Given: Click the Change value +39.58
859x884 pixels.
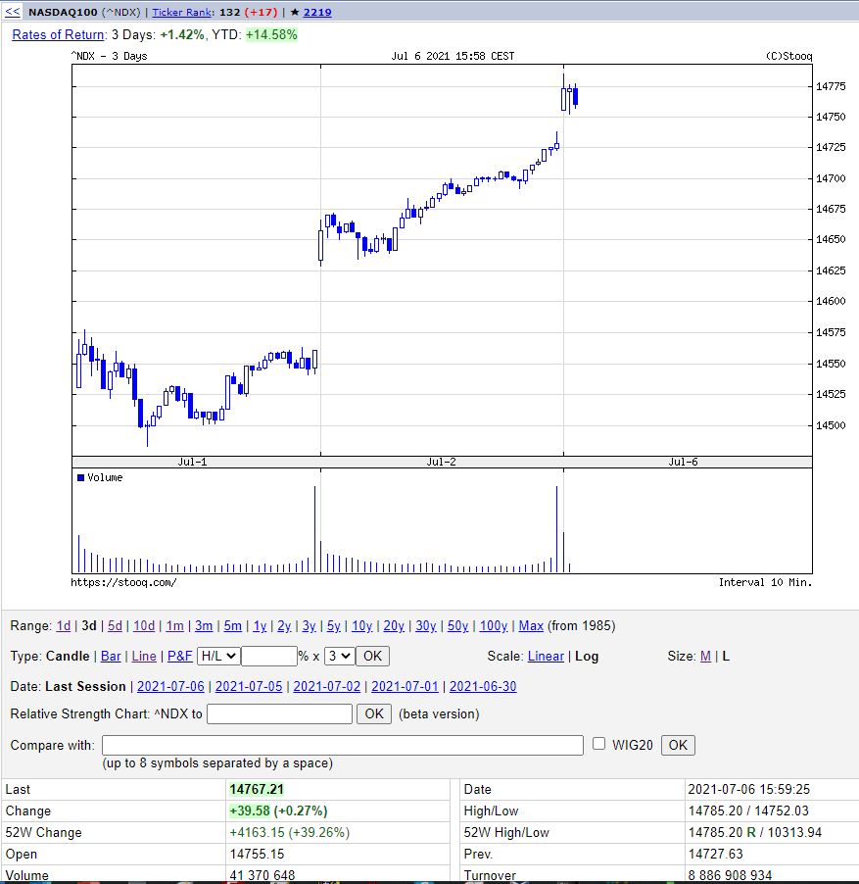Looking at the screenshot, I should coord(250,810).
